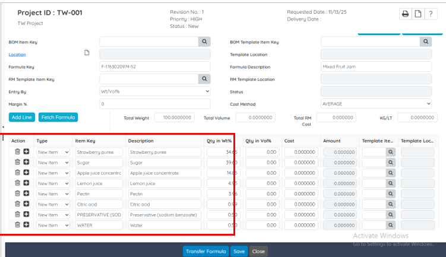Click document icon beside Location

coord(87,53)
